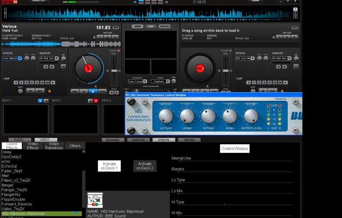Adjust the left deck pitch slider
The height and width of the screenshot is (218, 342).
[x=113, y=70]
